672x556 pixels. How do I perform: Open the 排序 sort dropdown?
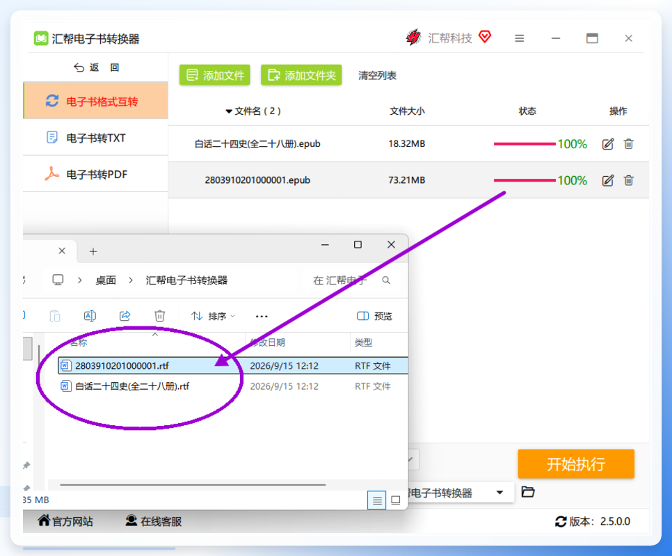[x=213, y=317]
